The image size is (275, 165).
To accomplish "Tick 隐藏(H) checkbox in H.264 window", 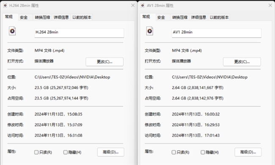I will (x=66, y=152).
